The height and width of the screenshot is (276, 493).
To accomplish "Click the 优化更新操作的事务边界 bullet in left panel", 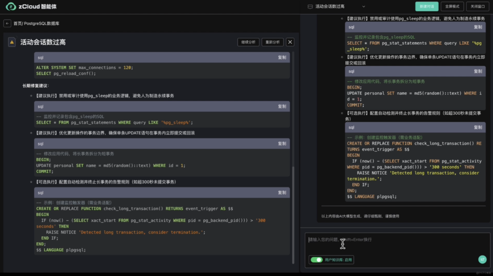I will point(115,133).
